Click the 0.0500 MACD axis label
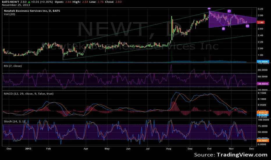 coord(262,105)
